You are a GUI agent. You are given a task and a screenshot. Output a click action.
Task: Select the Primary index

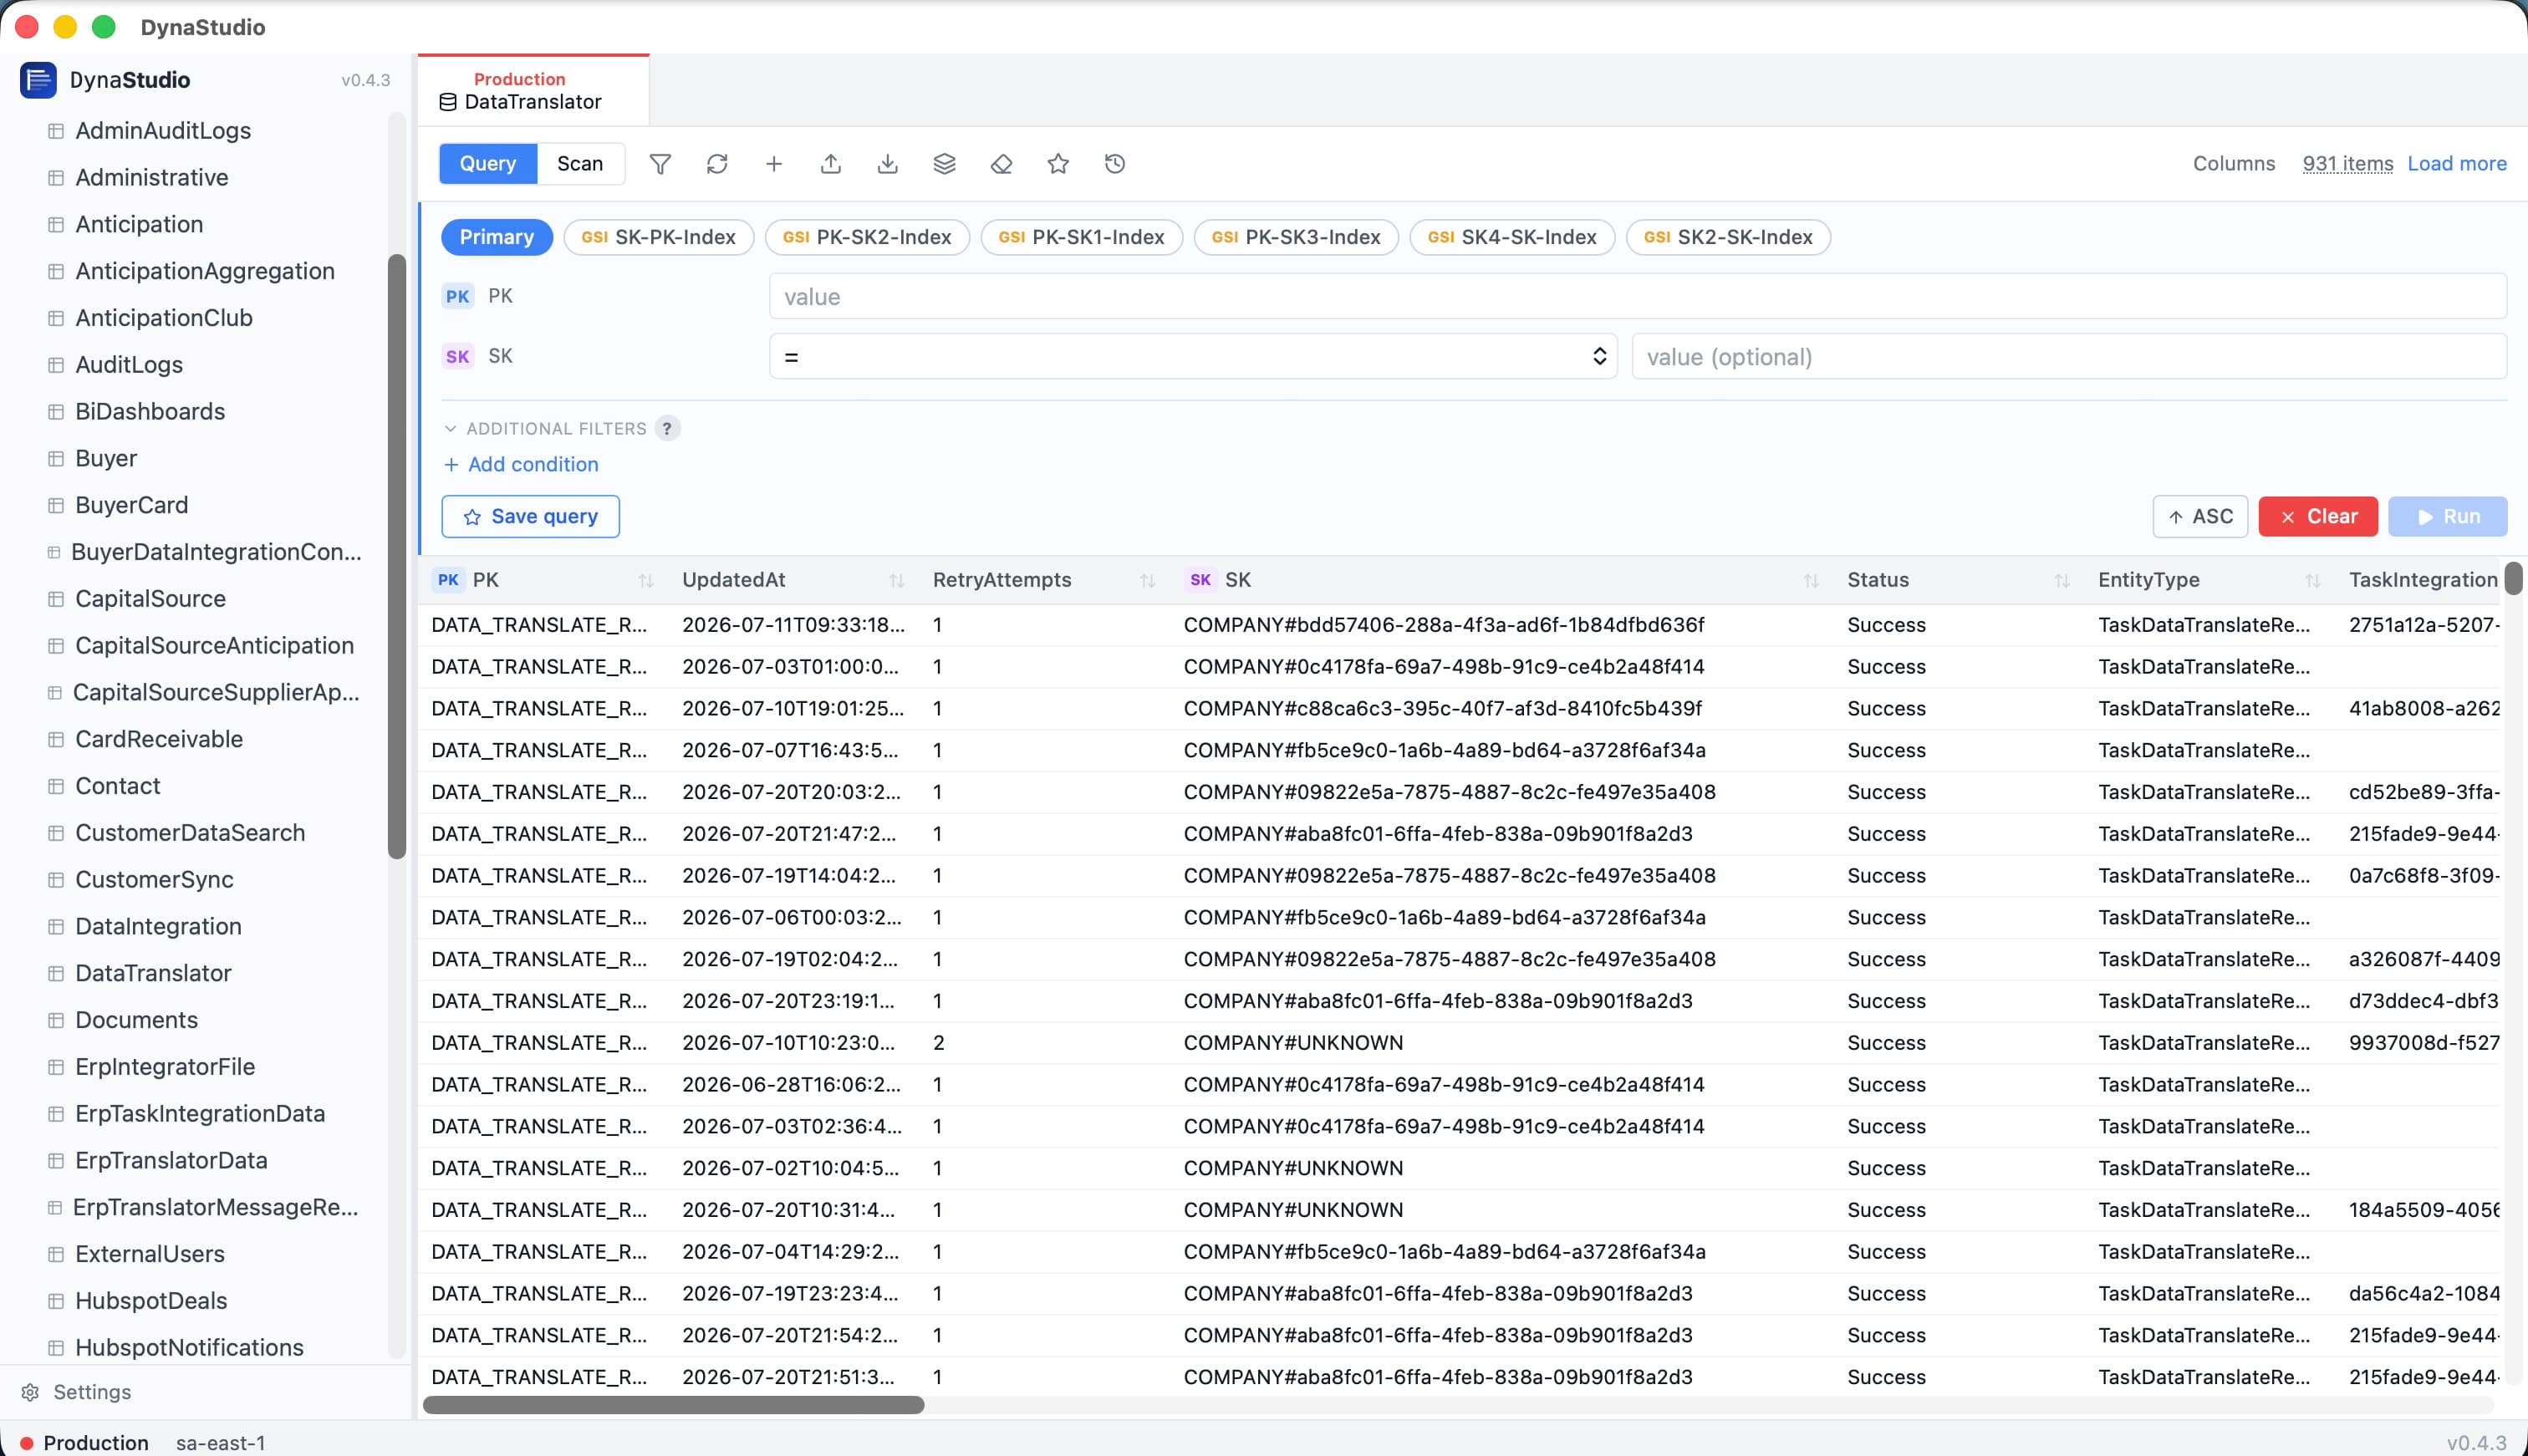pyautogui.click(x=497, y=237)
